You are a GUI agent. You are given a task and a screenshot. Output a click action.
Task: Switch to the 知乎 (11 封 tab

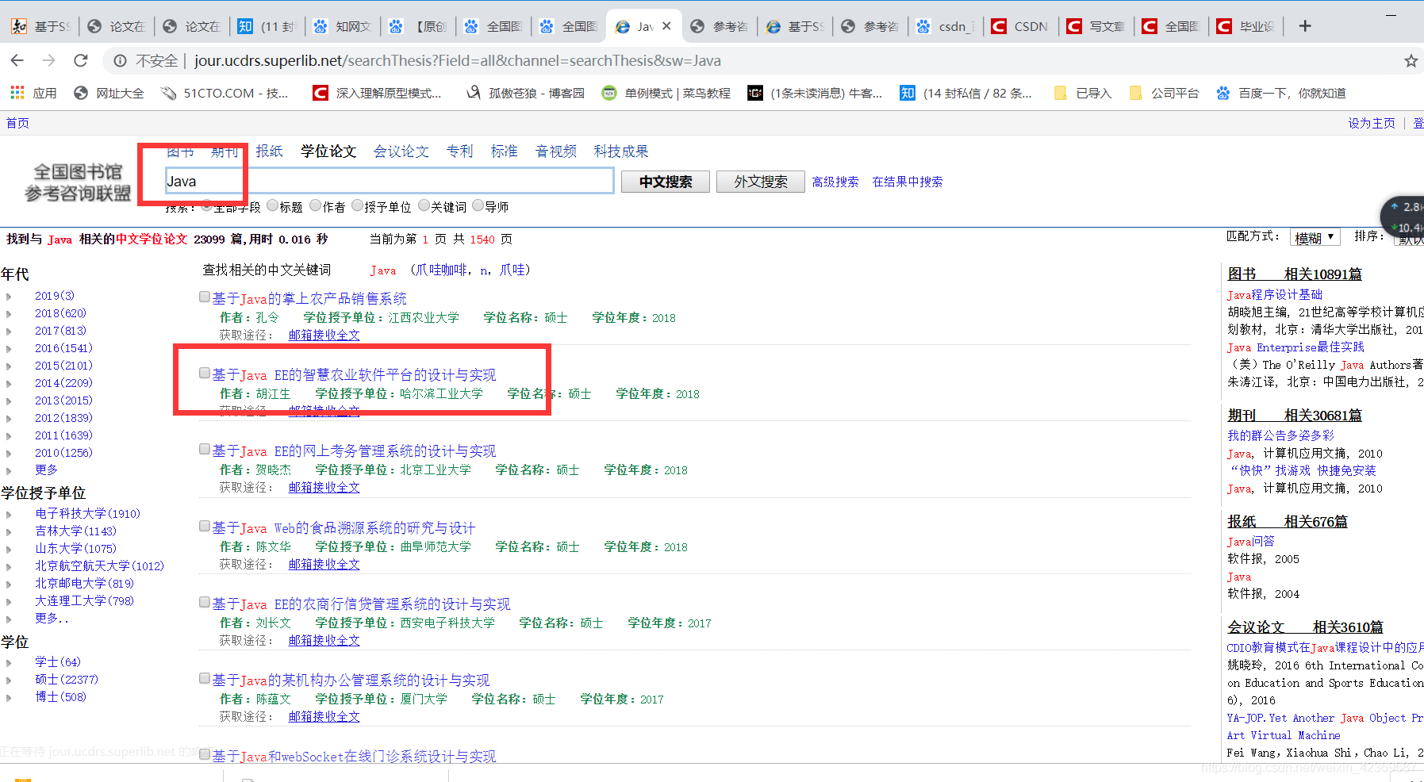(267, 26)
